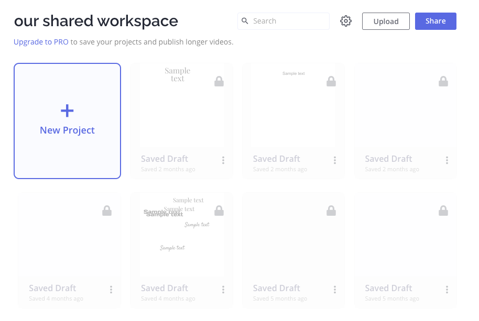Click lock icon on draft with many sample texts
This screenshot has height=321, width=479.
click(219, 211)
